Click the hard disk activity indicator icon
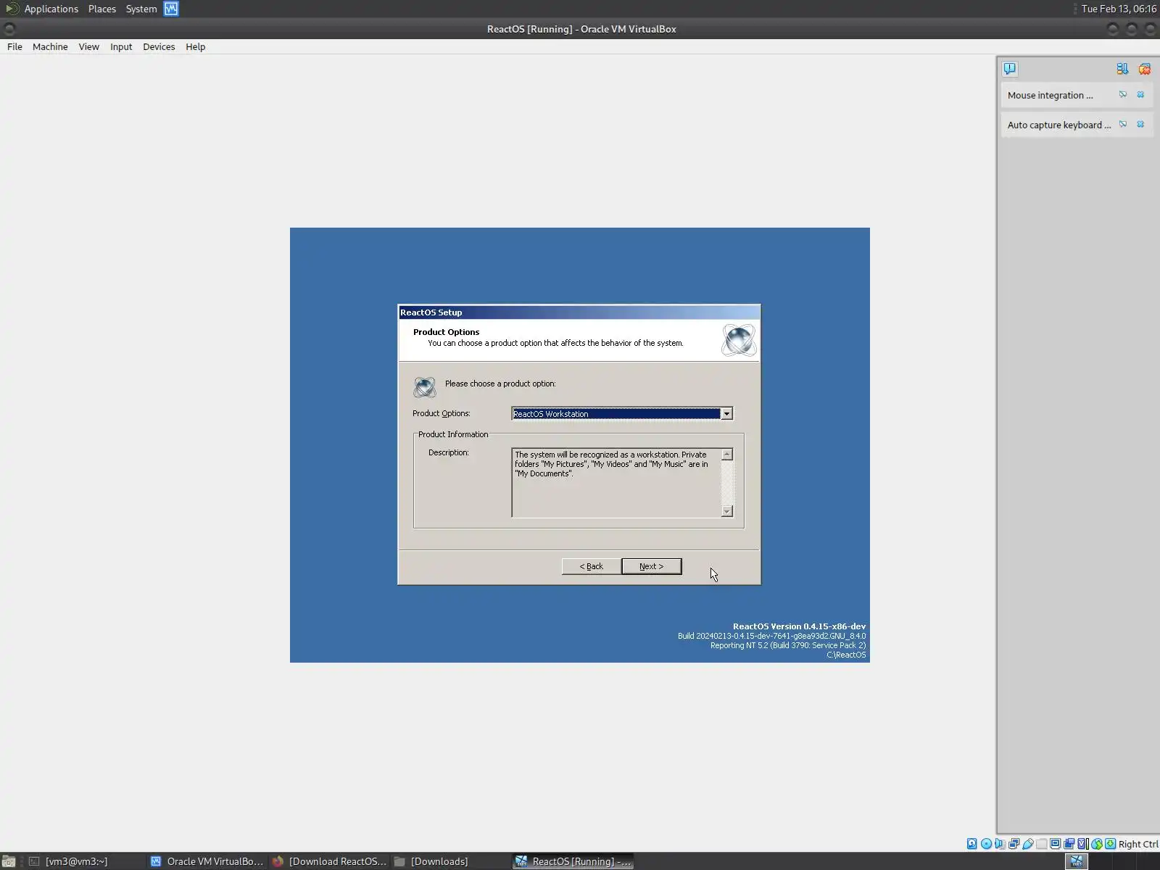The height and width of the screenshot is (870, 1160). pyautogui.click(x=972, y=844)
